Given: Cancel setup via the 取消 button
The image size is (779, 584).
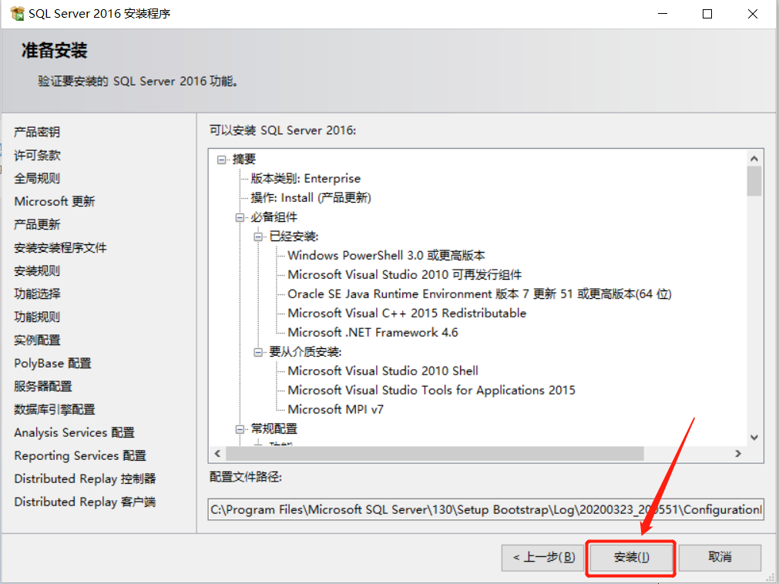Looking at the screenshot, I should tap(719, 558).
